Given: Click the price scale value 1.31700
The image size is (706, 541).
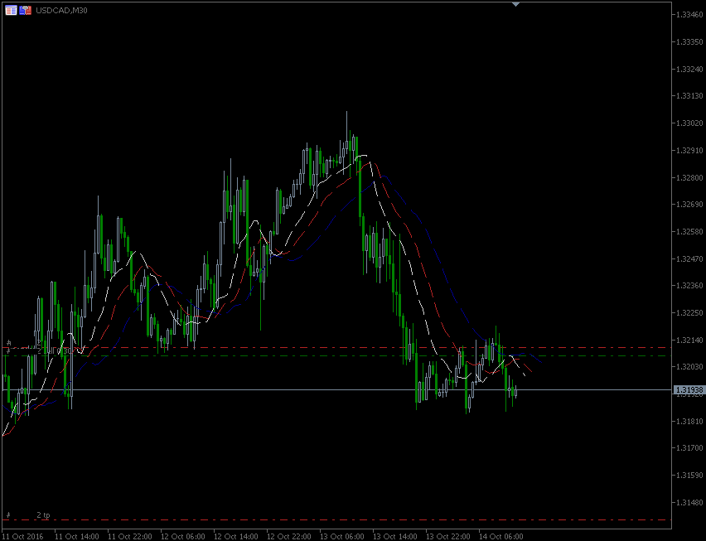Looking at the screenshot, I should pos(689,448).
